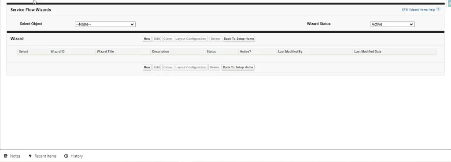Click the Notes icon in bottom bar
Viewport: 451px width, 162px height.
pyautogui.click(x=5, y=156)
